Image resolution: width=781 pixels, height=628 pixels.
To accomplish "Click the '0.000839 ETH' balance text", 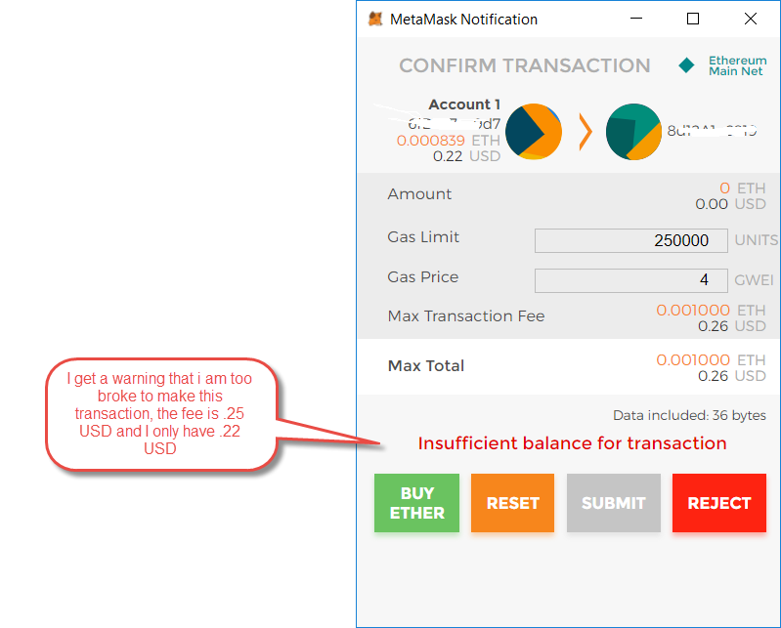I will 449,141.
